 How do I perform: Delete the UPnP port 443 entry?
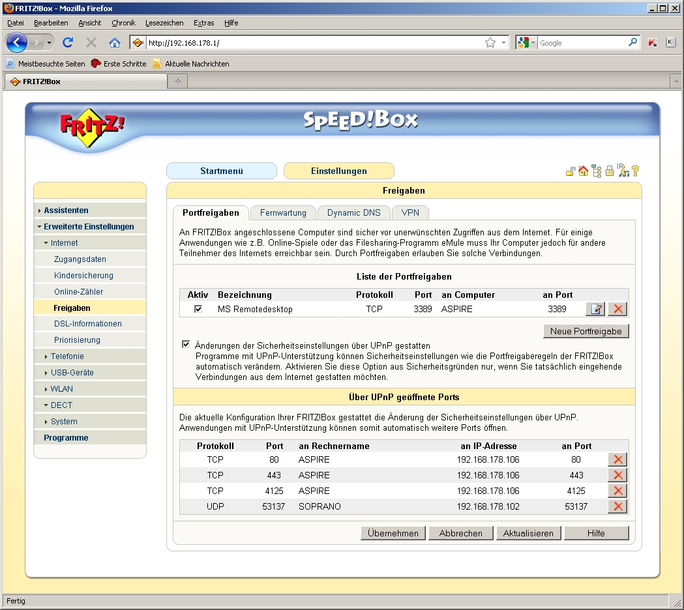(x=617, y=475)
